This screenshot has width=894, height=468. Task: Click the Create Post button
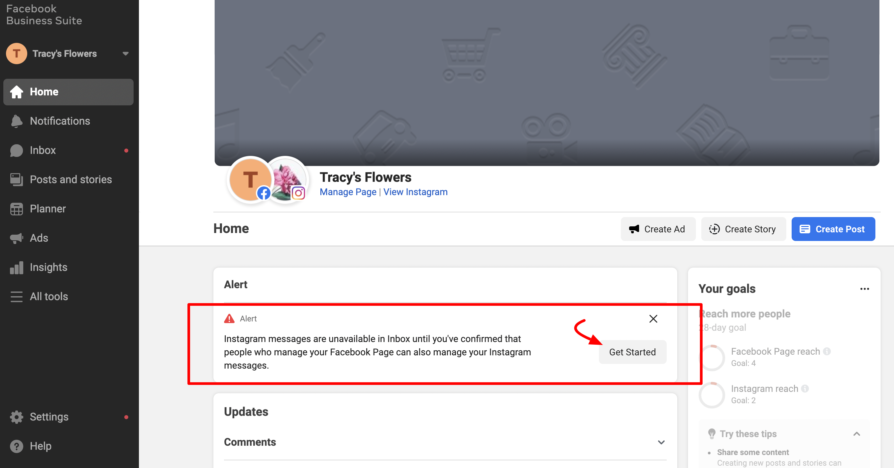pyautogui.click(x=833, y=229)
